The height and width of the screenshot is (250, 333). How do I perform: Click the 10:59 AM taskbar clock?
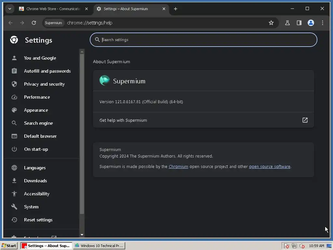coord(316,246)
